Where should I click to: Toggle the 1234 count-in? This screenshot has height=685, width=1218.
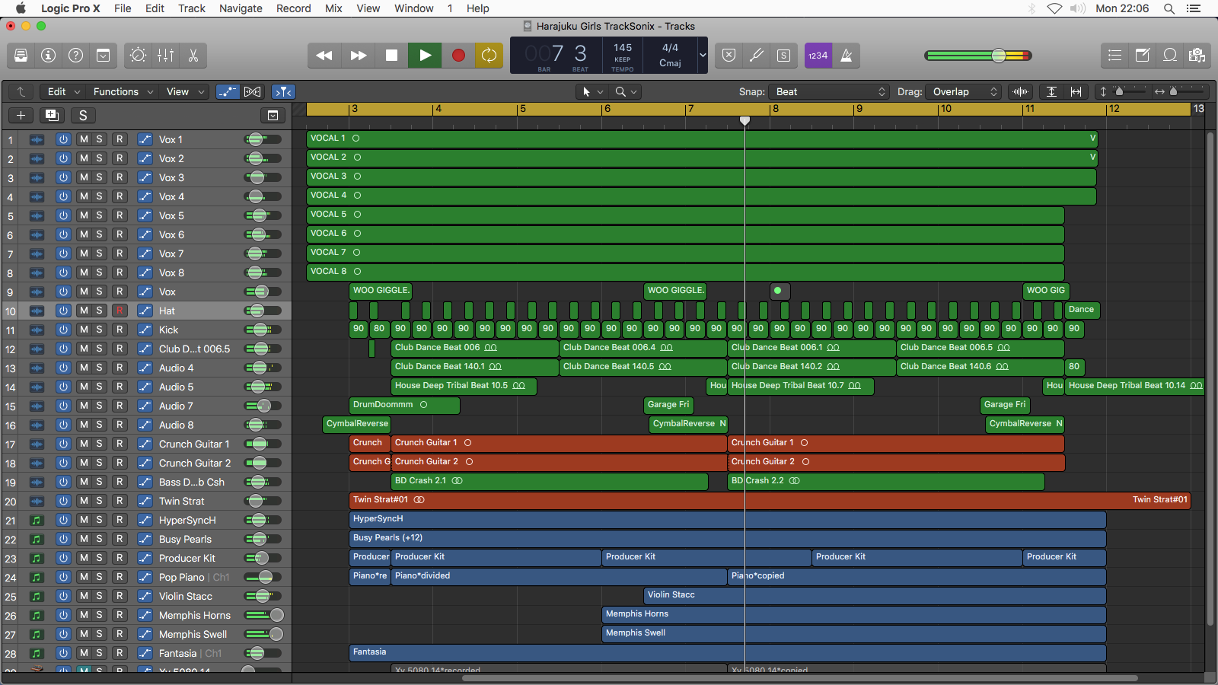click(818, 56)
